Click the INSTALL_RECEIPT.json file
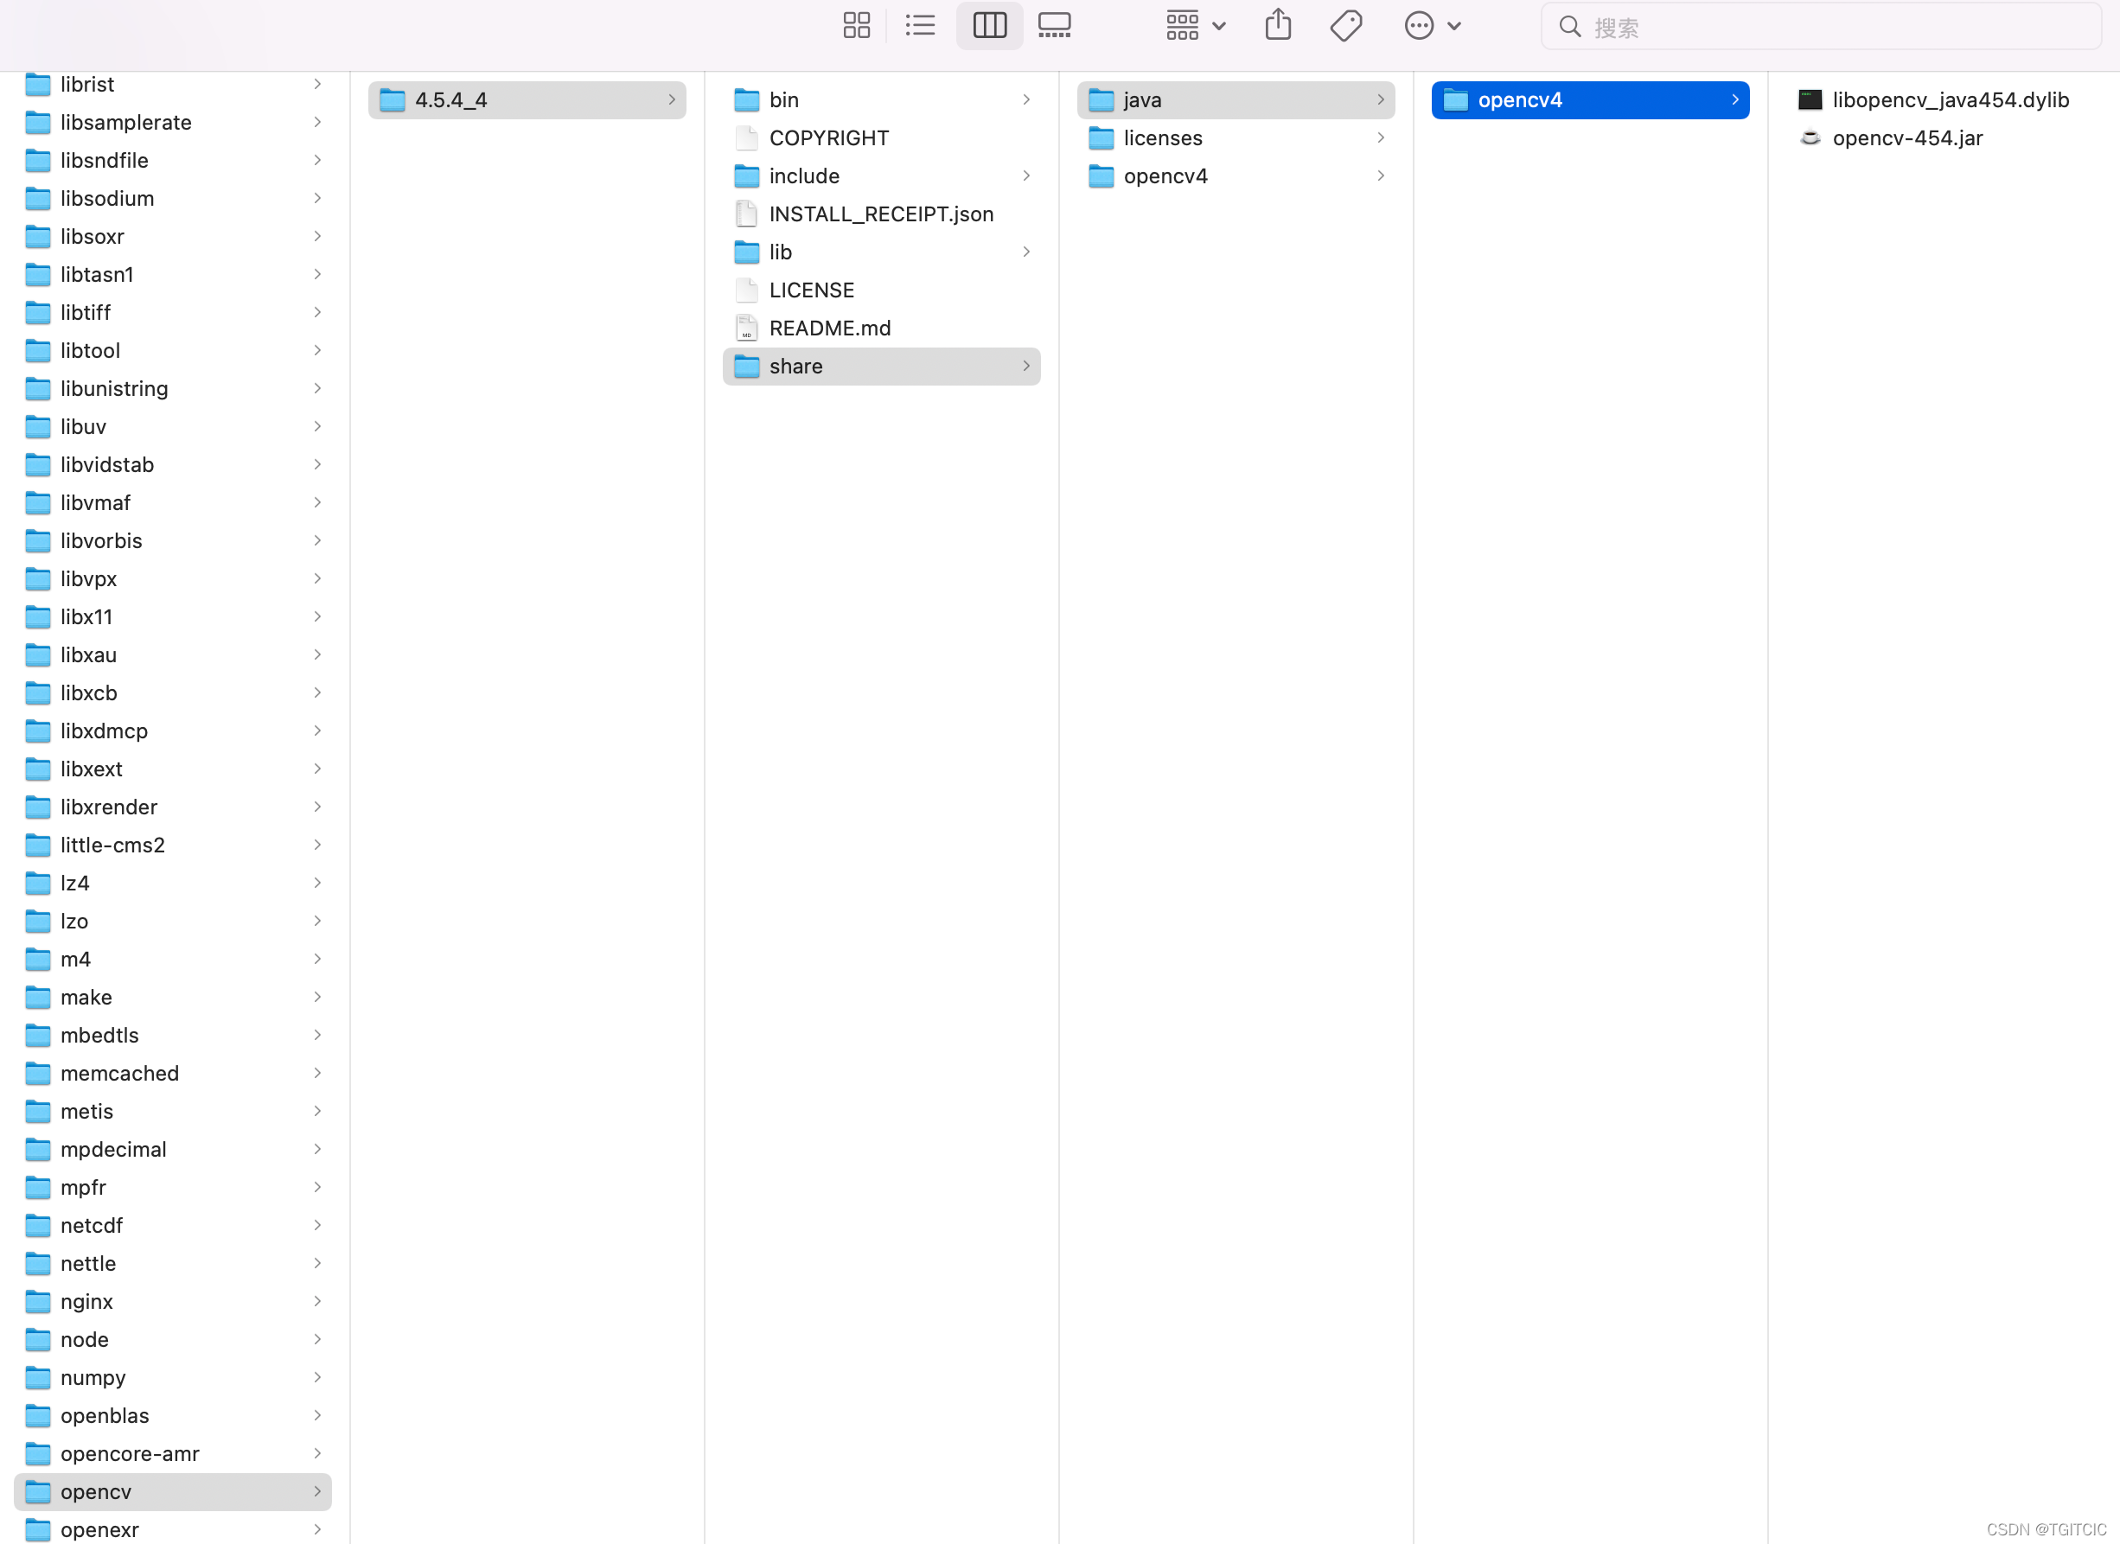Viewport: 2120px width, 1544px height. [880, 213]
